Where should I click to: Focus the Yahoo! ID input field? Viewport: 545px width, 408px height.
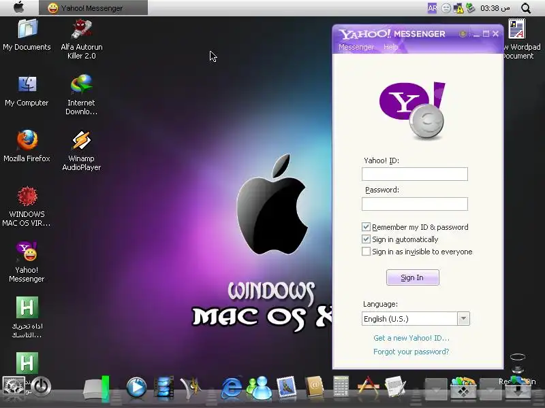(415, 174)
